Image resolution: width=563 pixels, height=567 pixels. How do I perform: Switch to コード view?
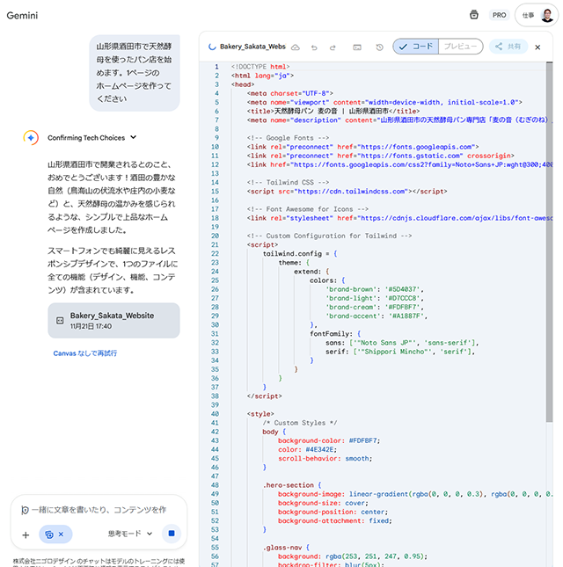415,47
